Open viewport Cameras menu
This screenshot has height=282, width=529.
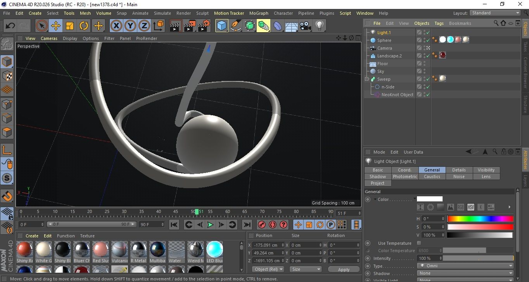[x=49, y=38]
